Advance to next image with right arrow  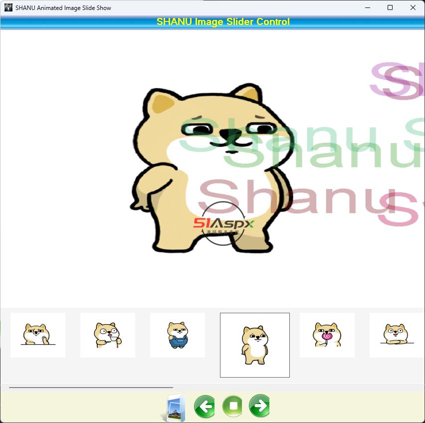(x=259, y=406)
